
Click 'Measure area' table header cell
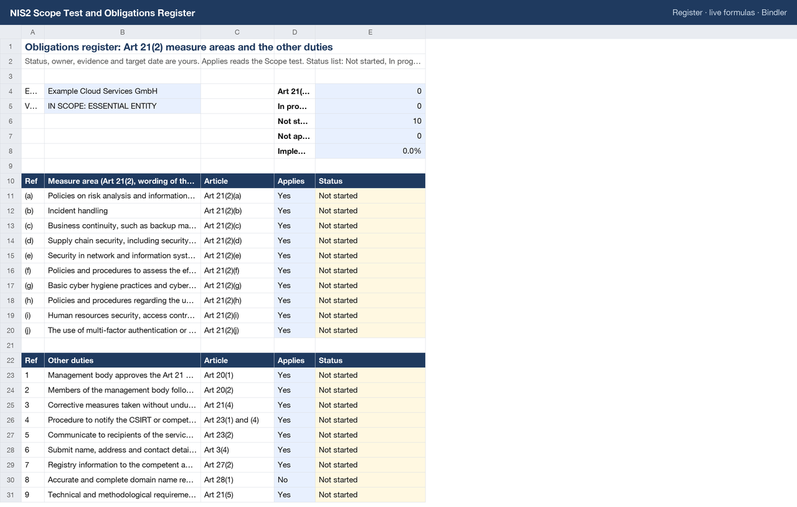tap(122, 181)
